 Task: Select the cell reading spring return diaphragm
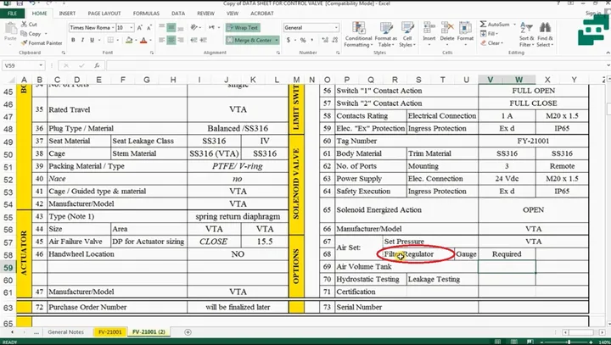click(238, 216)
